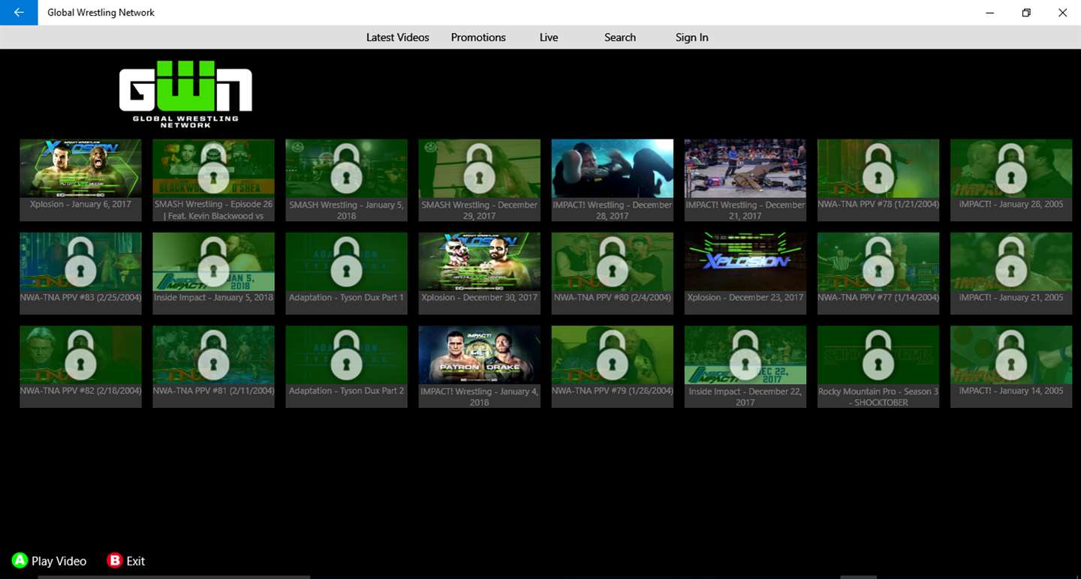Click title 'Inside Impact - January 5, 2018'
1081x579 pixels.
213,298
